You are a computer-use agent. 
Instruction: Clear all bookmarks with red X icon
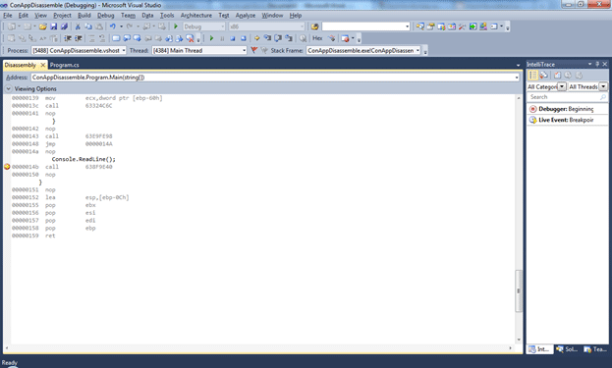coord(190,38)
